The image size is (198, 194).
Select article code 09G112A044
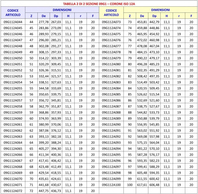click(x=13, y=22)
